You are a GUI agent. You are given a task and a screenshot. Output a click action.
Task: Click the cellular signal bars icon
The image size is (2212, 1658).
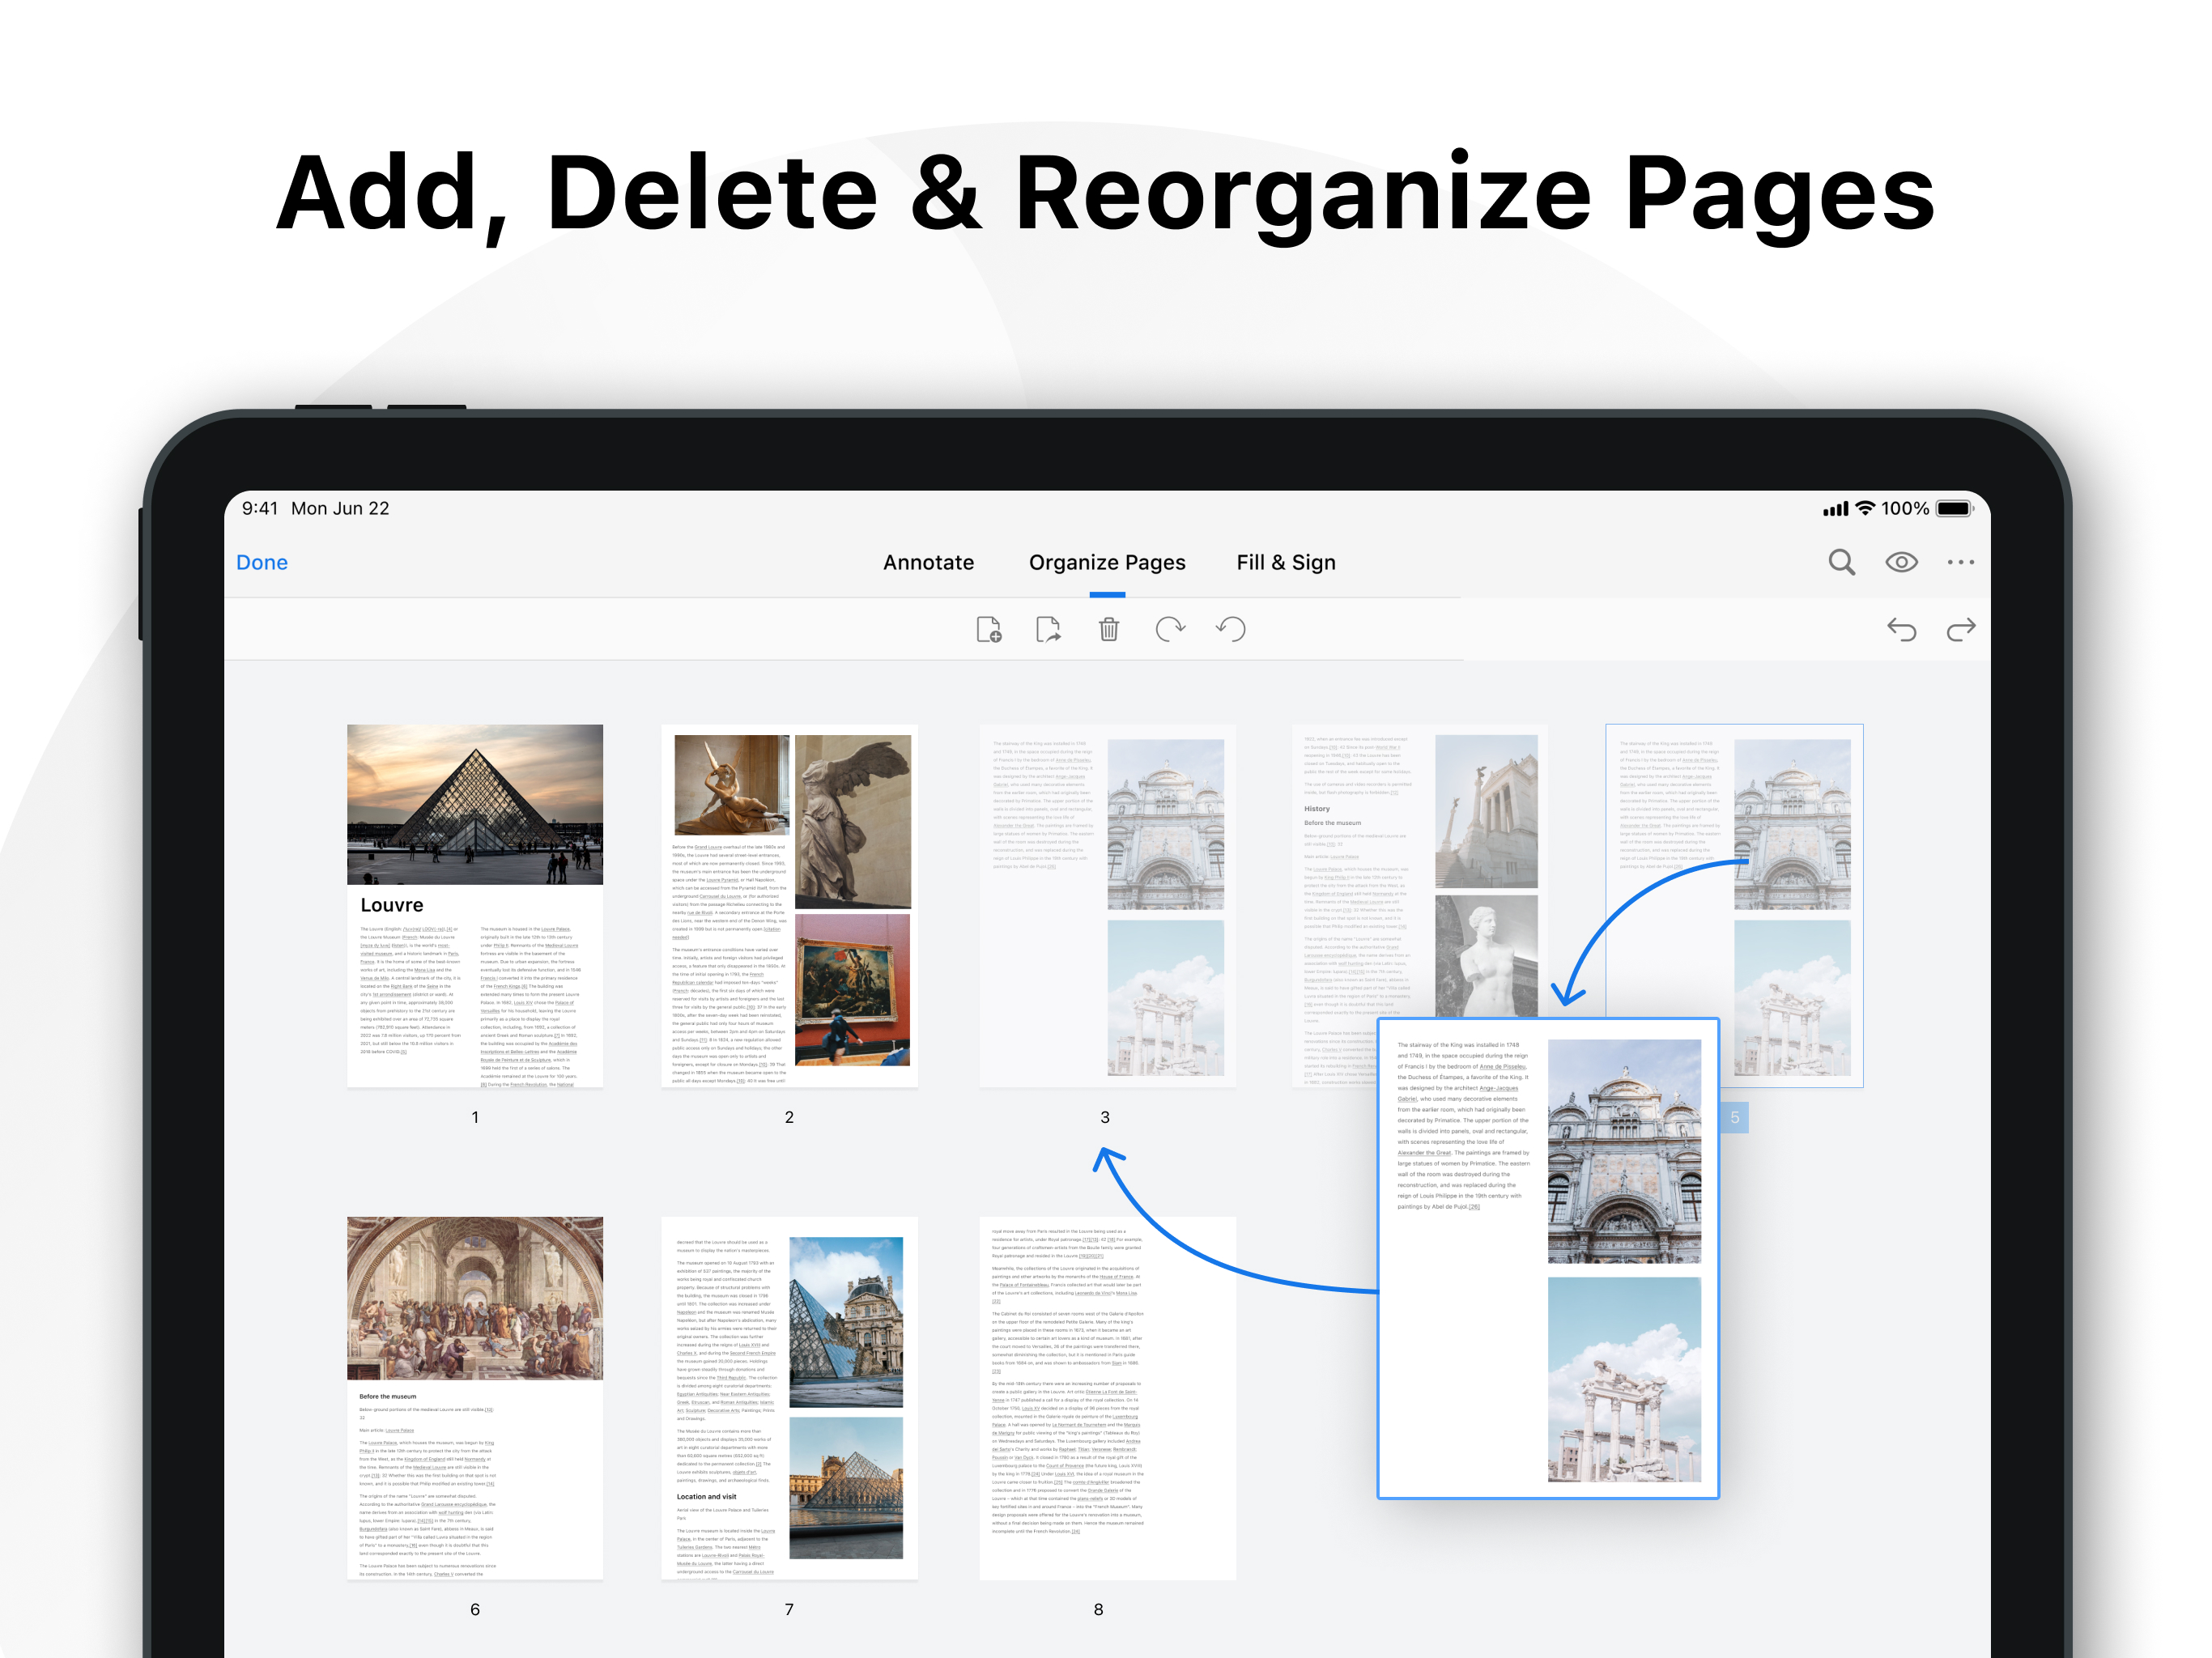pyautogui.click(x=1835, y=509)
